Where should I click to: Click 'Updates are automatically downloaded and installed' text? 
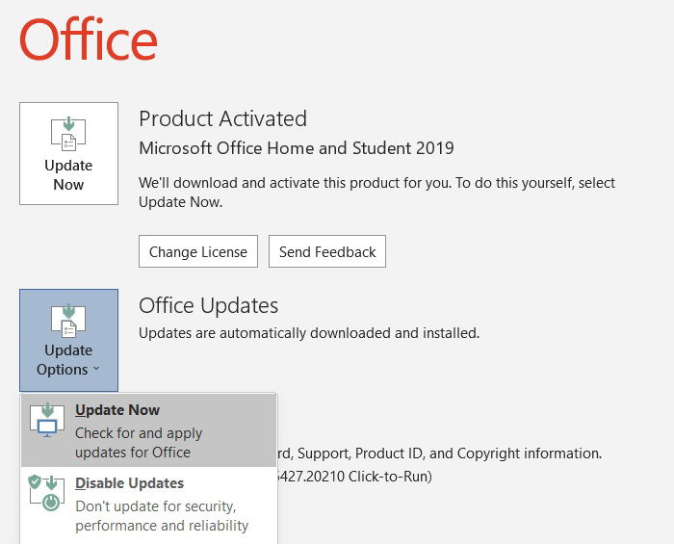click(x=308, y=333)
